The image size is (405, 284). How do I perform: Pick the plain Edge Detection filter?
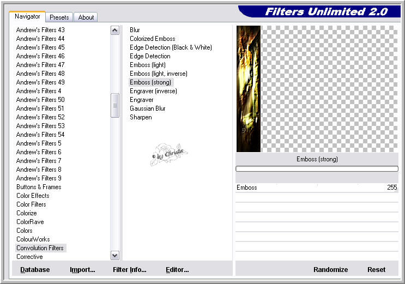point(150,56)
